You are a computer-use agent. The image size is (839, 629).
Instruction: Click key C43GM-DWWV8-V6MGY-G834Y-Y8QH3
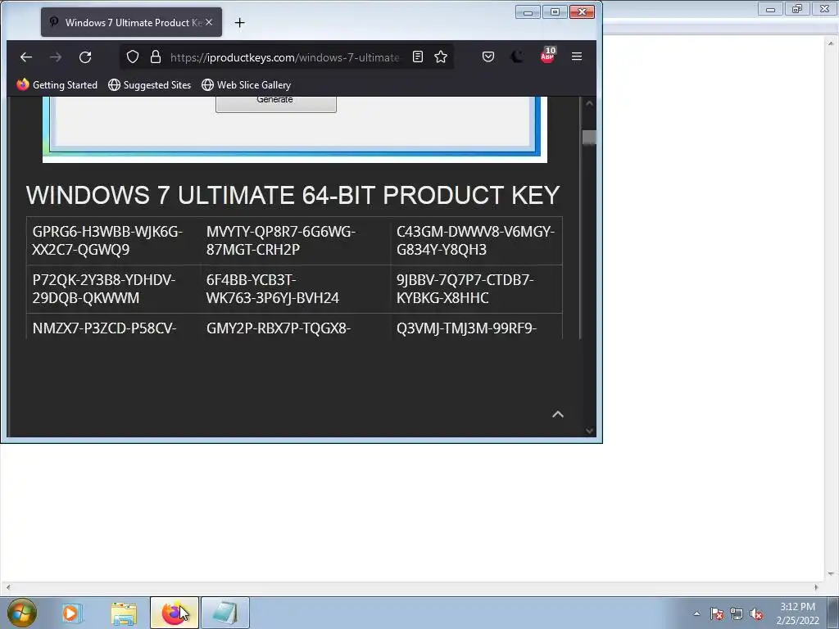click(475, 241)
